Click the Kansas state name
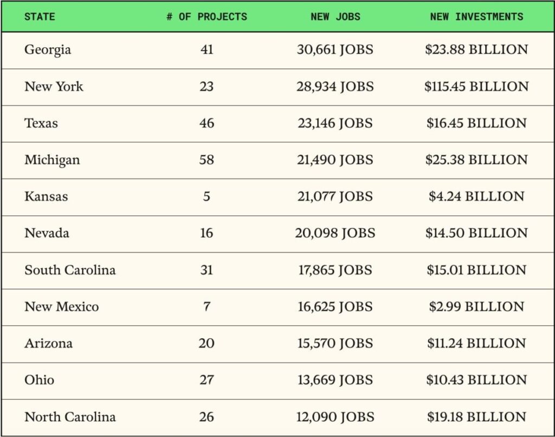This screenshot has width=555, height=437. click(x=46, y=197)
